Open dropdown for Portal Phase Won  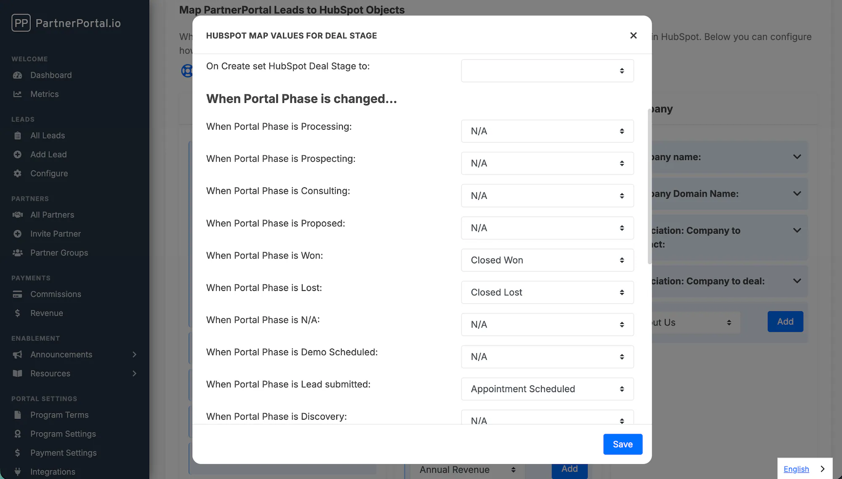(x=547, y=260)
